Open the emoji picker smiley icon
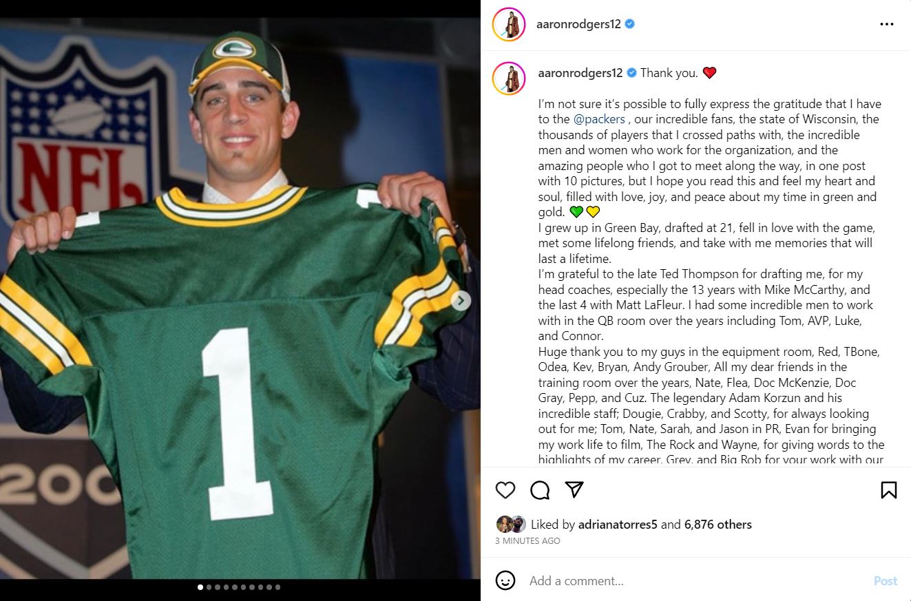This screenshot has width=911, height=601. pyautogui.click(x=505, y=580)
